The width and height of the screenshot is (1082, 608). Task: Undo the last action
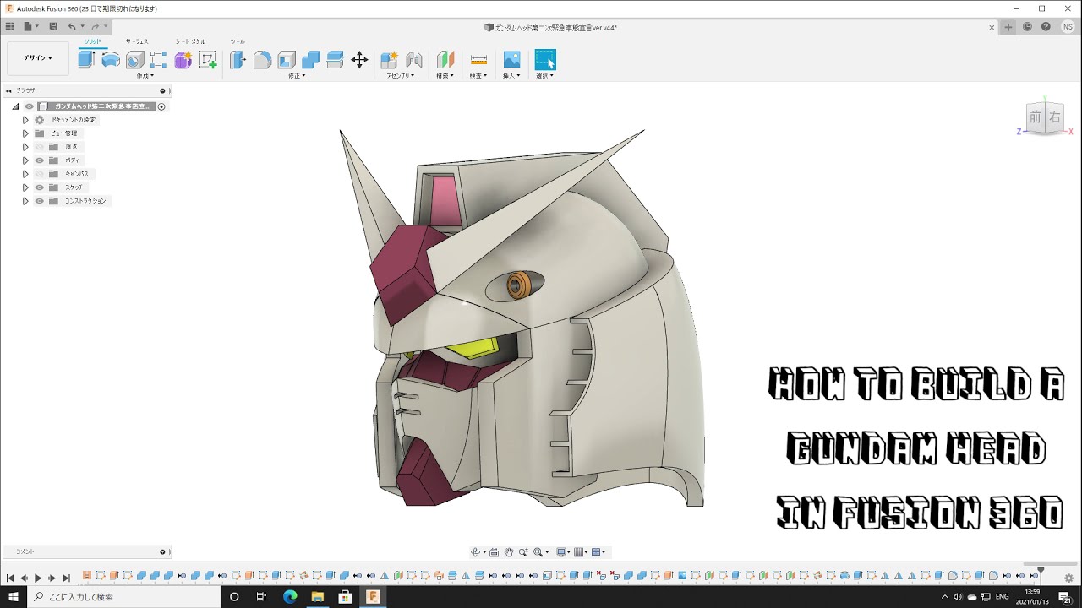[x=73, y=27]
